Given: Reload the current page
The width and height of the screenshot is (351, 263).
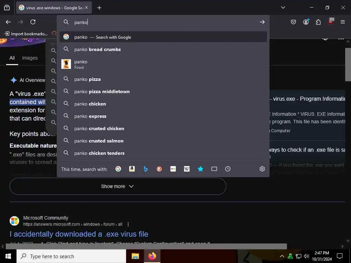Looking at the screenshot, I should 33,22.
